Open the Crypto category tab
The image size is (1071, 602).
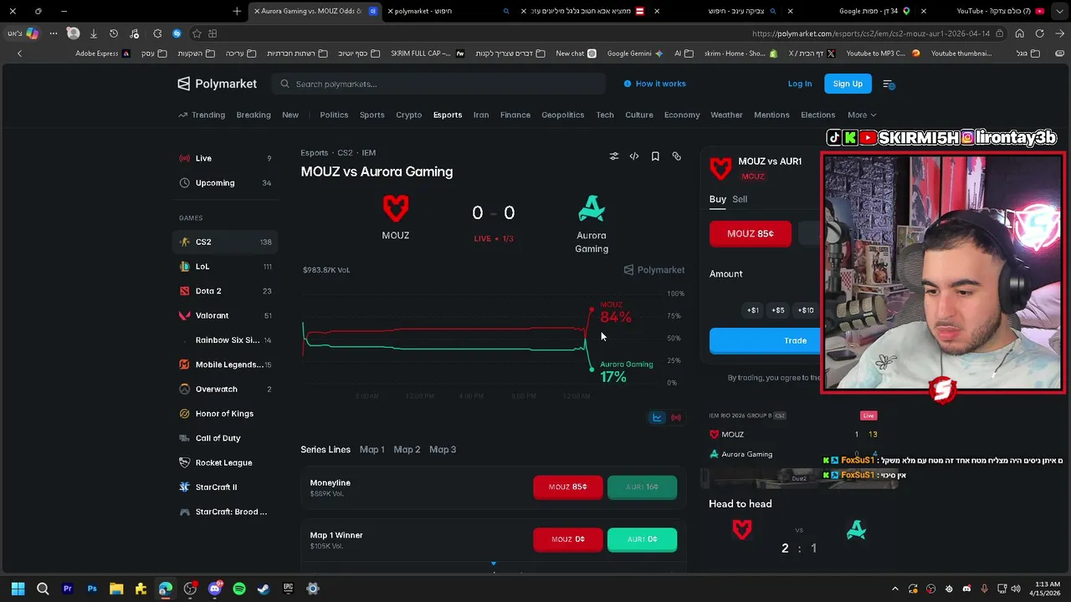tap(408, 115)
